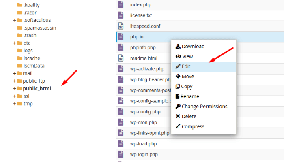Image resolution: width=284 pixels, height=162 pixels.
Task: Select Edit in the context menu
Action: (204, 66)
